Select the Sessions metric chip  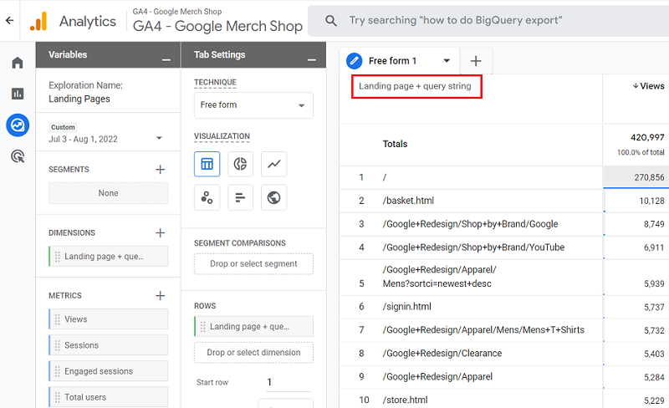click(x=109, y=345)
